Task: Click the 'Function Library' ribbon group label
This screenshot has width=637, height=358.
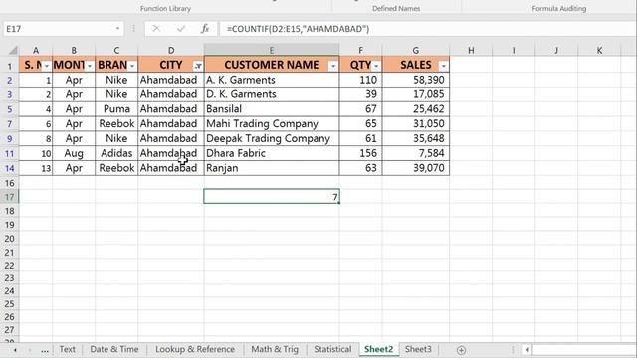Action: tap(165, 8)
